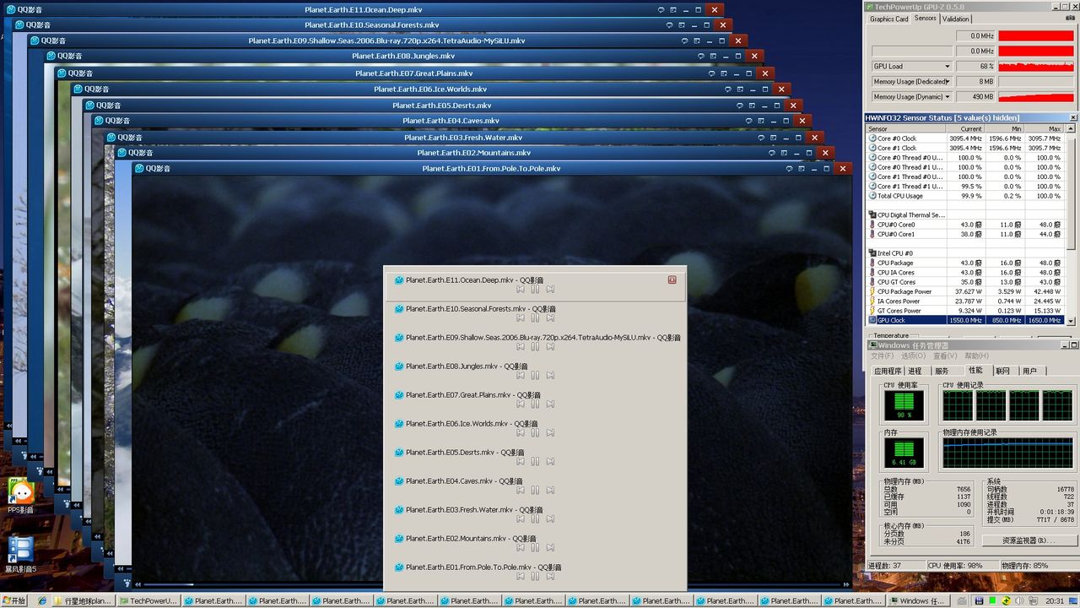Skip to next on E07.Great.Plains entry

click(550, 404)
